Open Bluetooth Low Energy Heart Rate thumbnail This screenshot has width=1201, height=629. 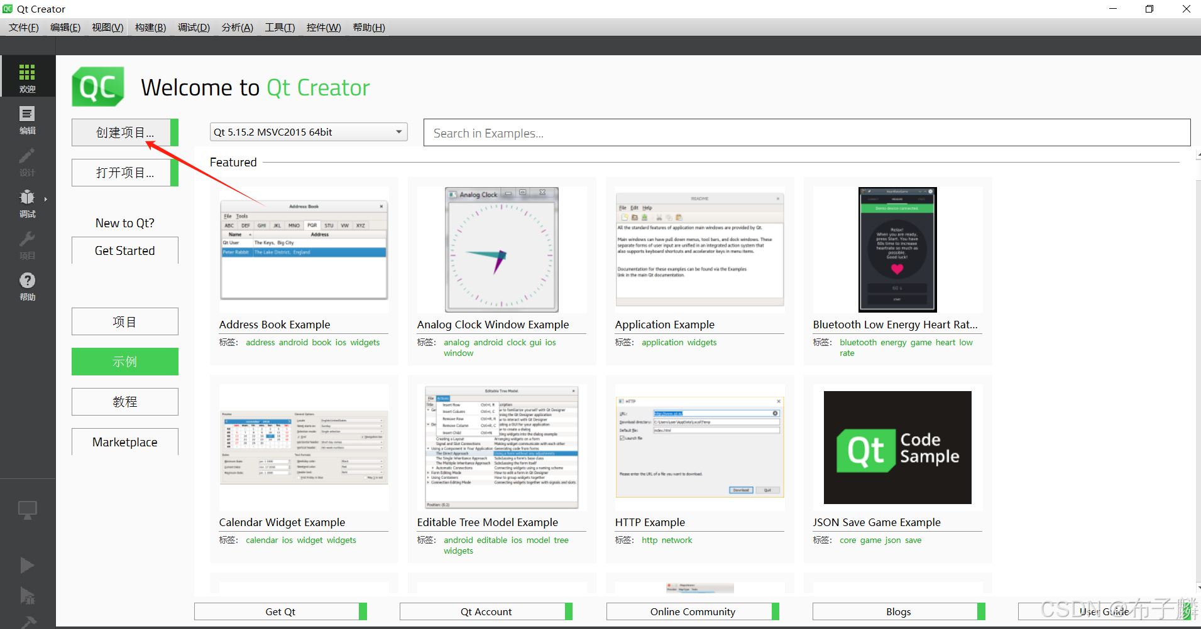(897, 250)
